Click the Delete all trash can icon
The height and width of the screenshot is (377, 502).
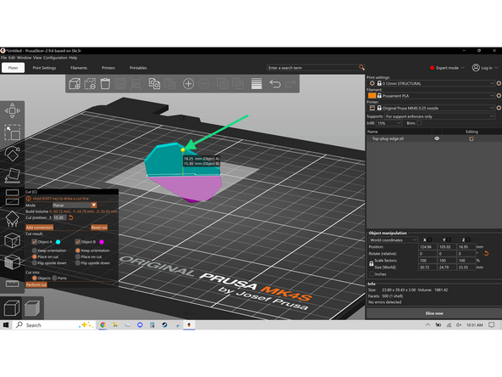click(105, 84)
